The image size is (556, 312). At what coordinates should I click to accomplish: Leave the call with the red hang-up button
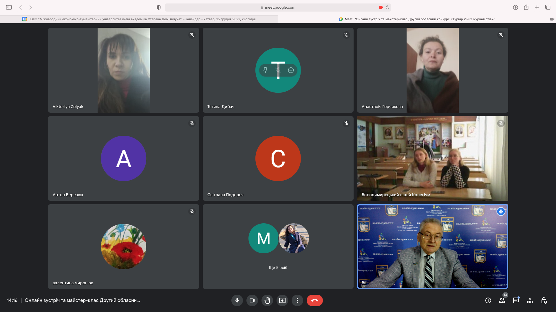tap(315, 300)
